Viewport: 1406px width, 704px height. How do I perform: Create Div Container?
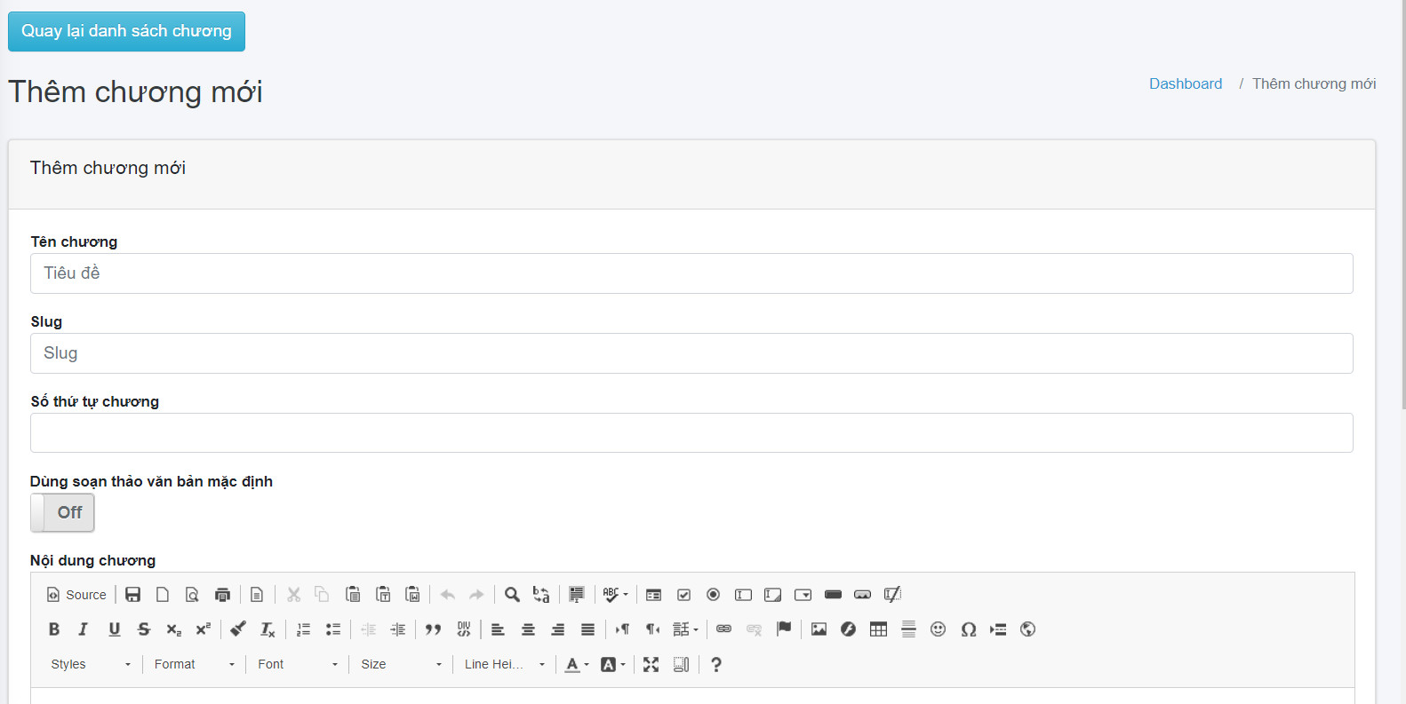[463, 629]
